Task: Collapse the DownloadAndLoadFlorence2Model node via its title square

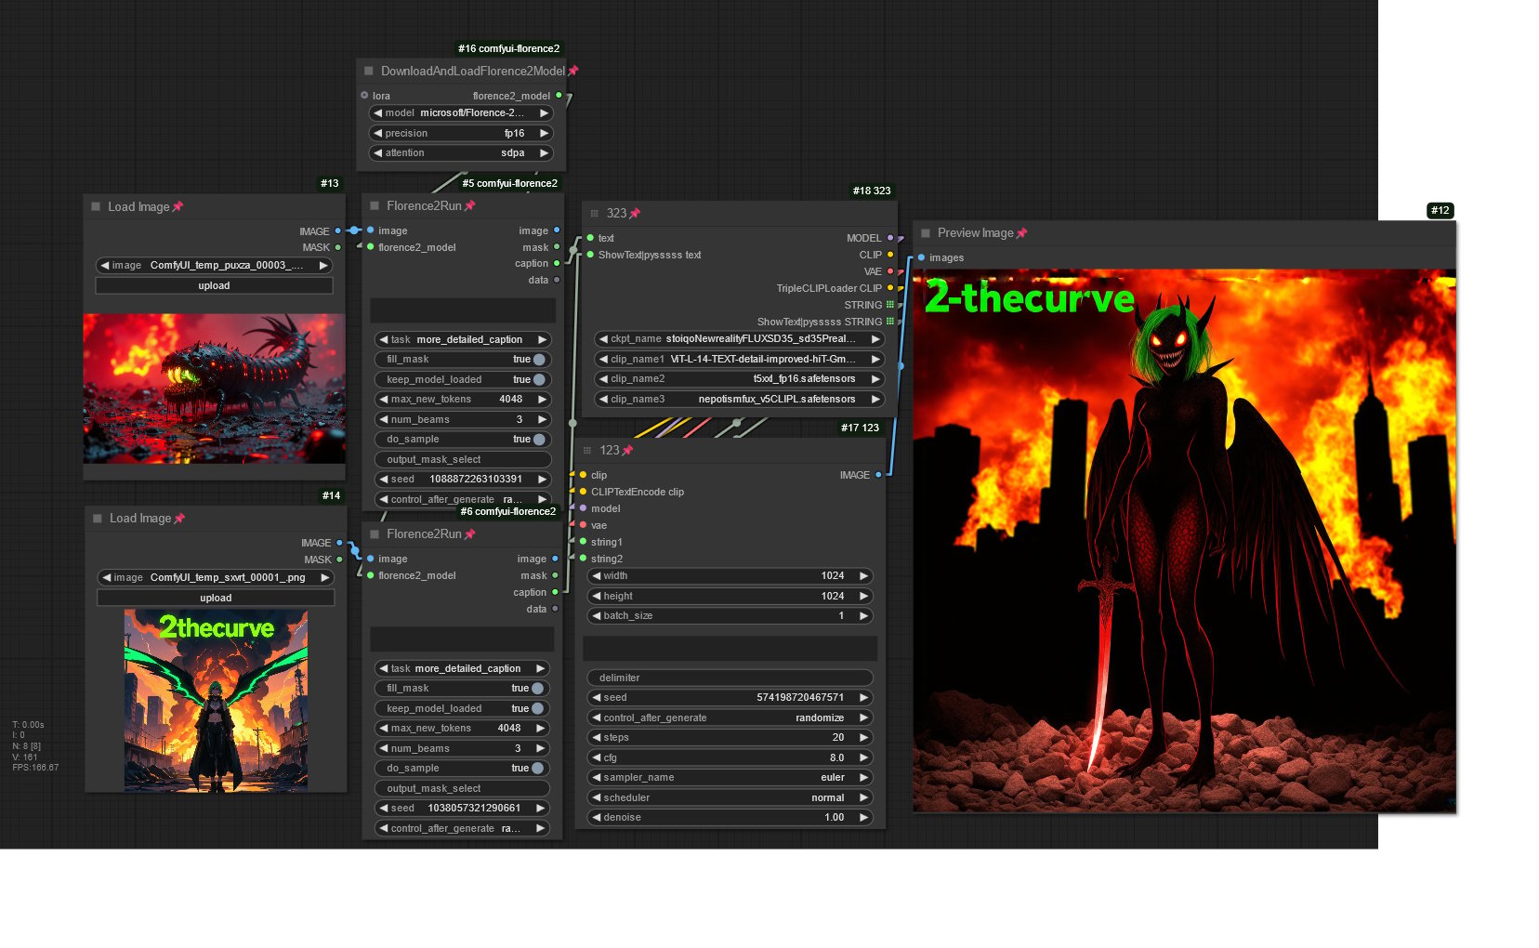Action: tap(369, 71)
